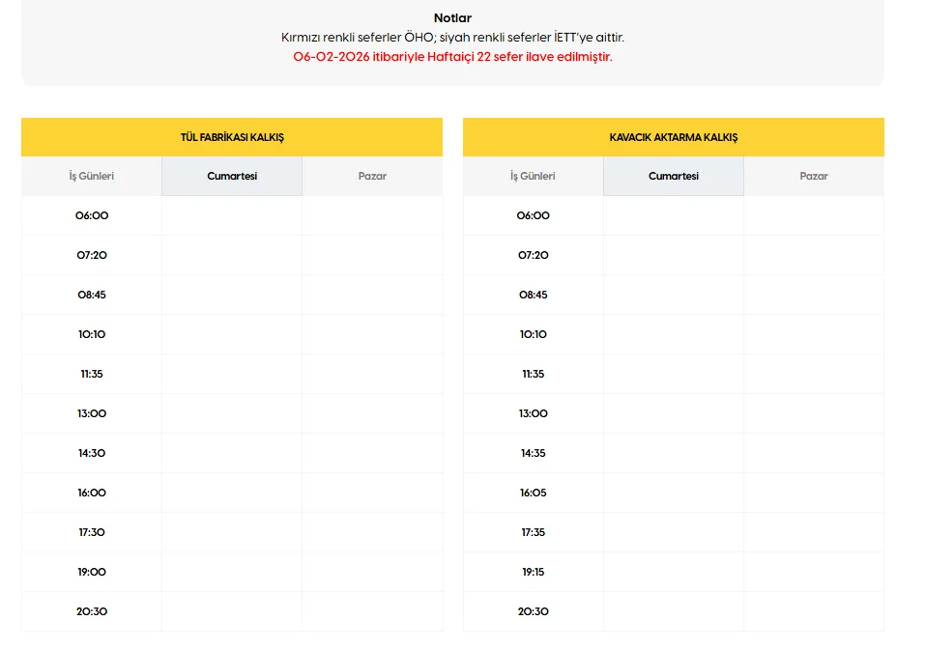Choose the 19:00 departure time
Viewport: 925px width, 649px height.
[92, 572]
